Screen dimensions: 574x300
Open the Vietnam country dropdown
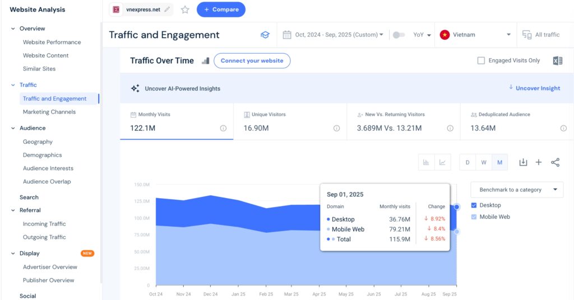tap(476, 35)
